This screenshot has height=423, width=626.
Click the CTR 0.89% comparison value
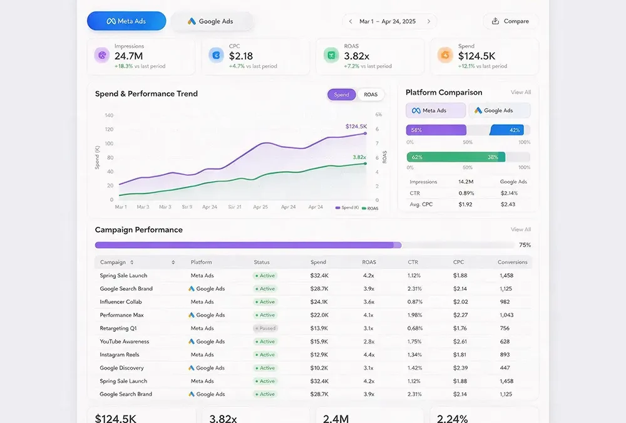[x=466, y=193]
